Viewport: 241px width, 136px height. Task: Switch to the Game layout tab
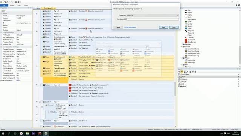[38, 8]
